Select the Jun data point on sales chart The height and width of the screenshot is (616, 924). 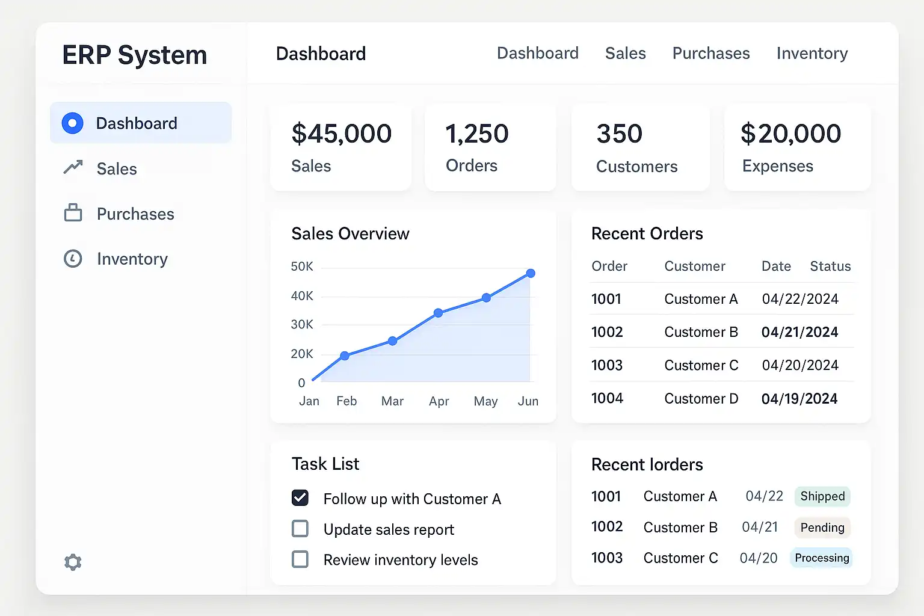tap(531, 273)
